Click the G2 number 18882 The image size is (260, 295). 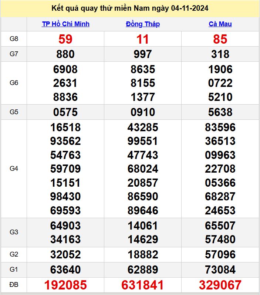(143, 255)
